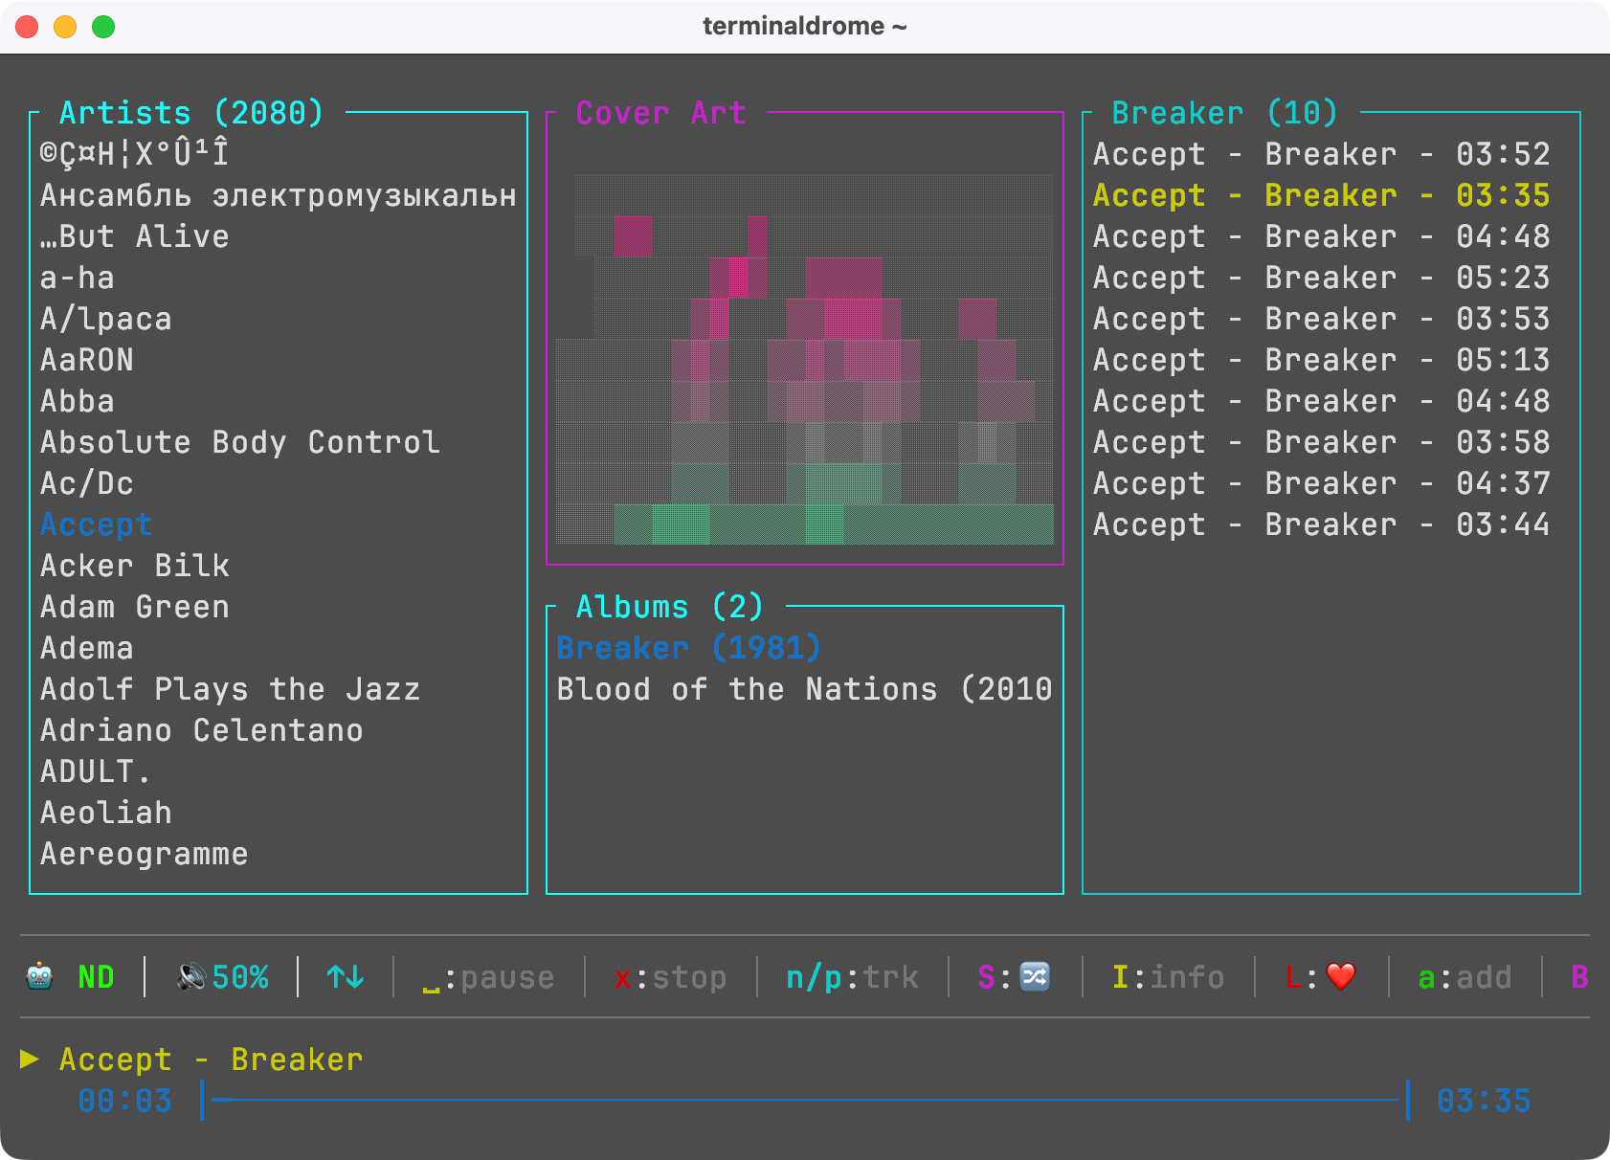This screenshot has width=1610, height=1160.
Task: Click the x:stop shortcut hint
Action: tap(670, 977)
